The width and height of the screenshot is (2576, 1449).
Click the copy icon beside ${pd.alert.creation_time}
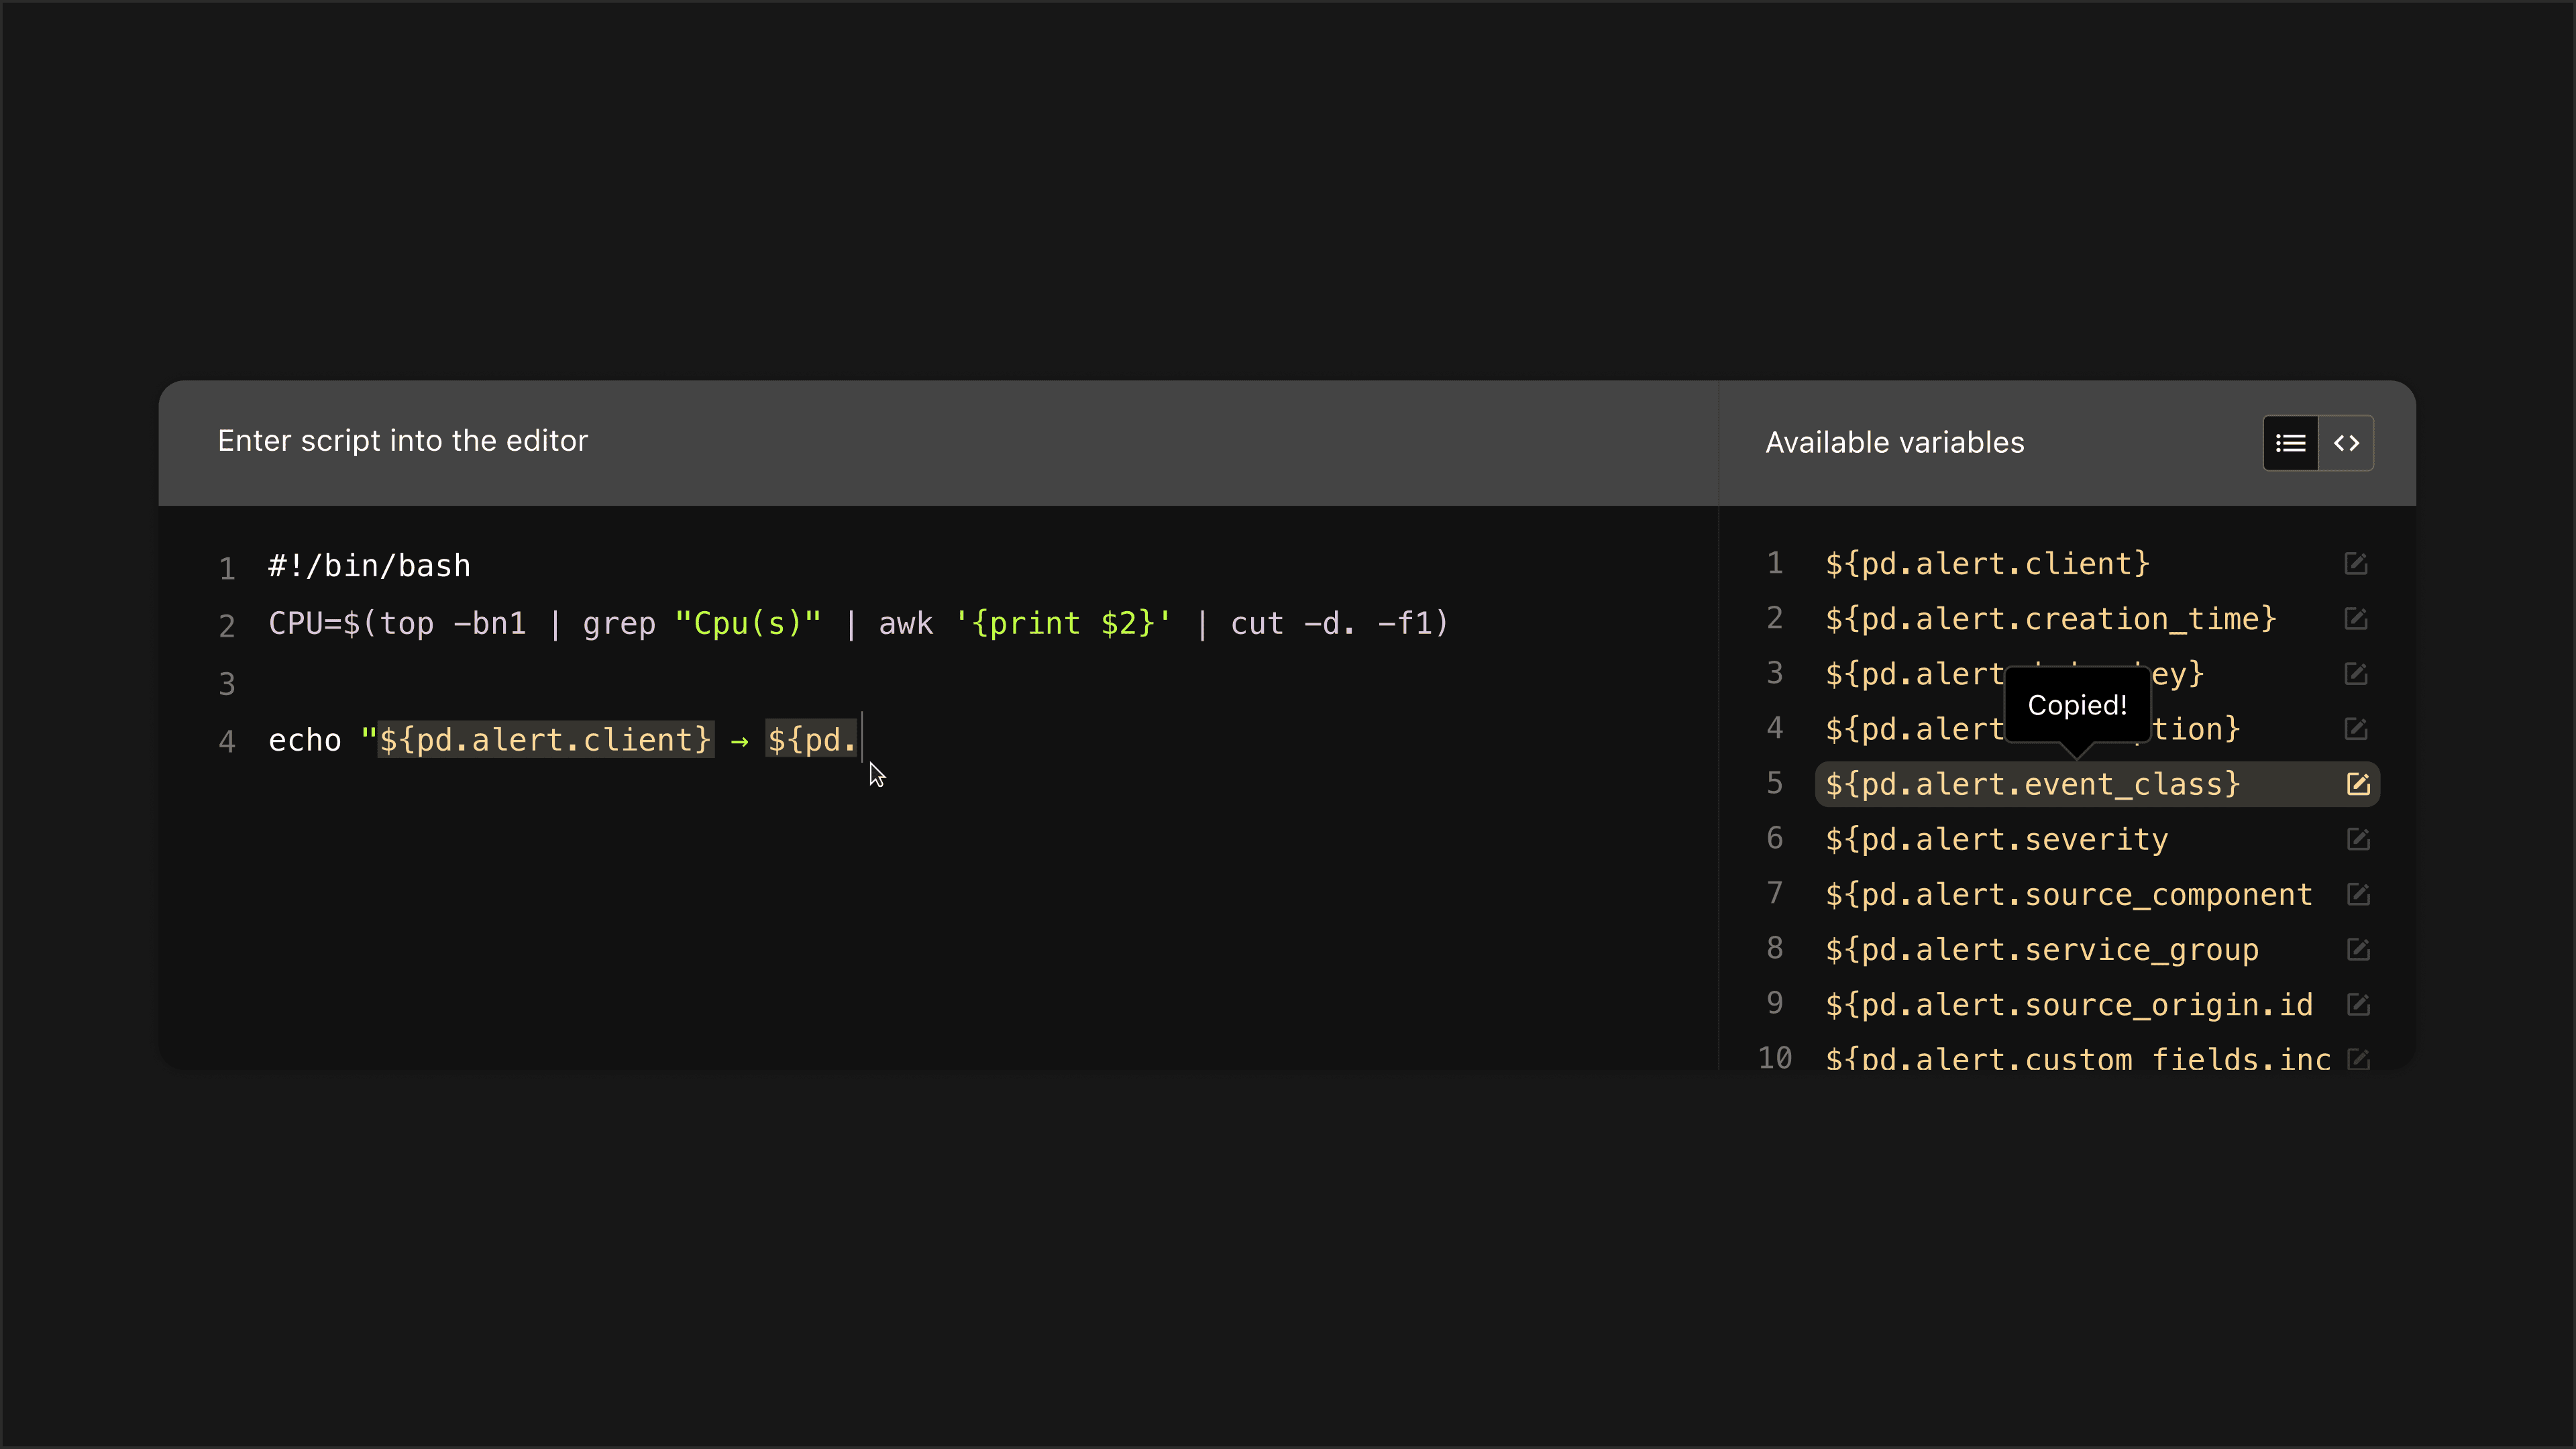point(2357,619)
